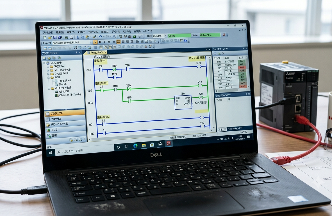Toggle Bold formatting button
332x216 pixels.
(x=100, y=42)
